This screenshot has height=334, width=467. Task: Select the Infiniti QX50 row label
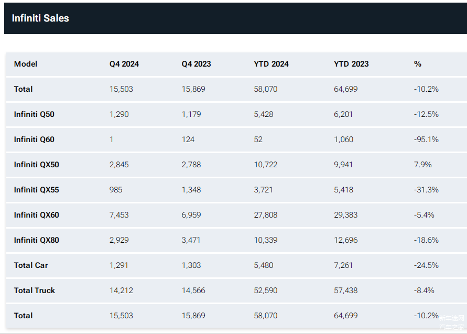[x=36, y=165]
